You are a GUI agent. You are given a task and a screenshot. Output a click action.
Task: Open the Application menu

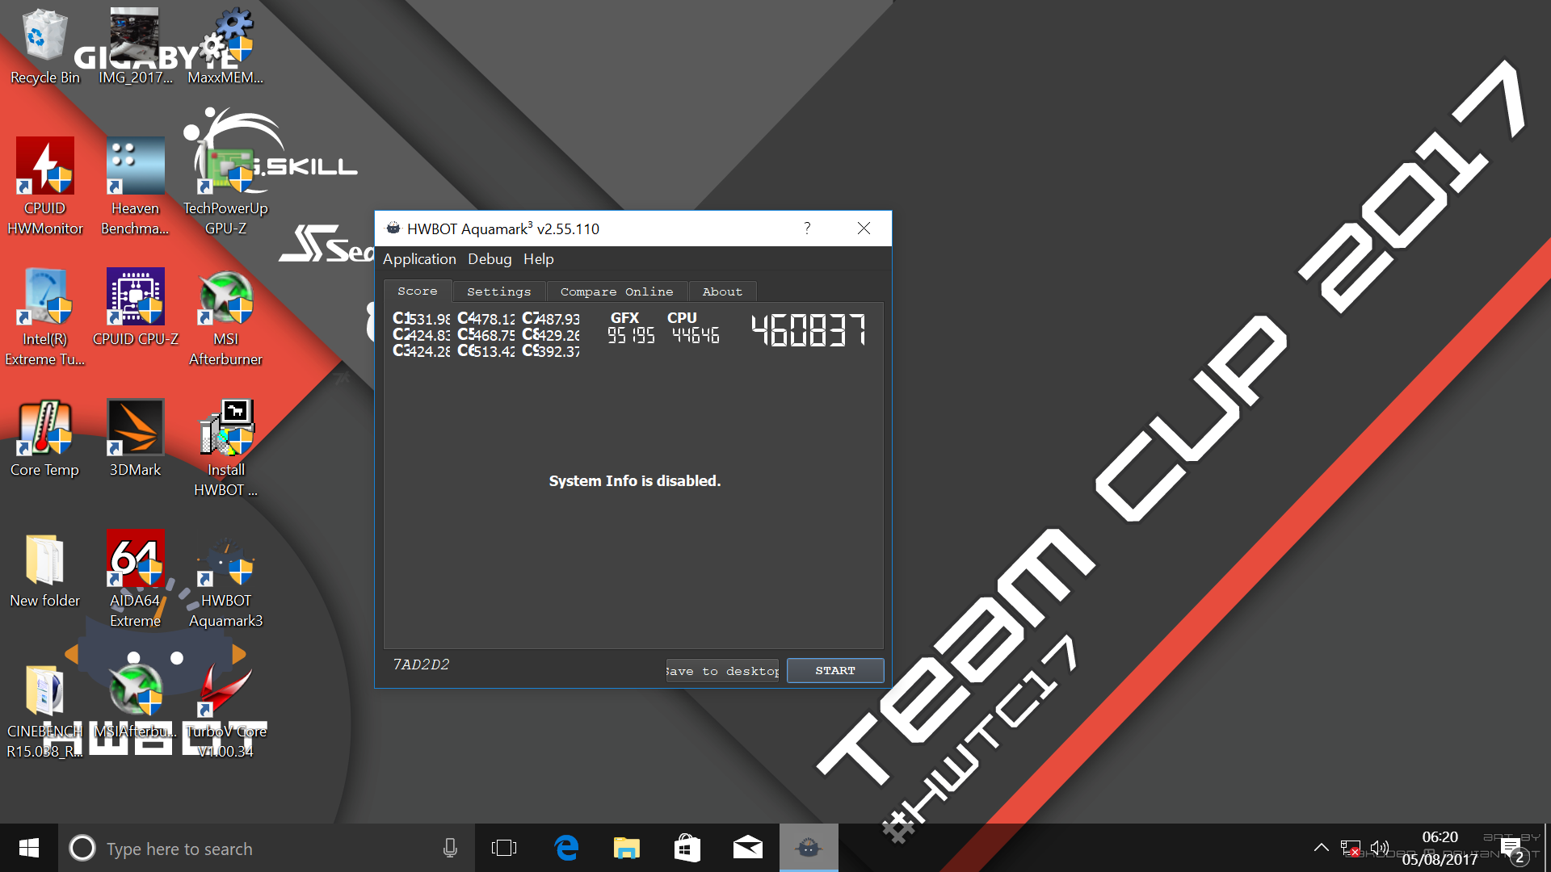point(419,259)
